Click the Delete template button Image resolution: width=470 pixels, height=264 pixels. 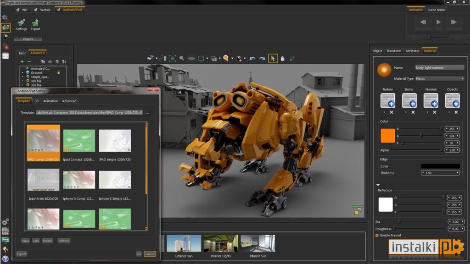tap(47, 241)
